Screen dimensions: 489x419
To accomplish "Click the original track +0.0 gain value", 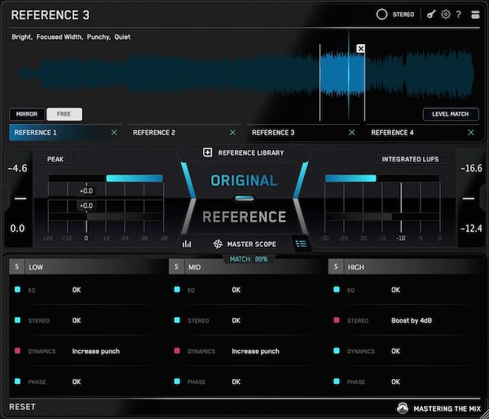I will [x=86, y=191].
